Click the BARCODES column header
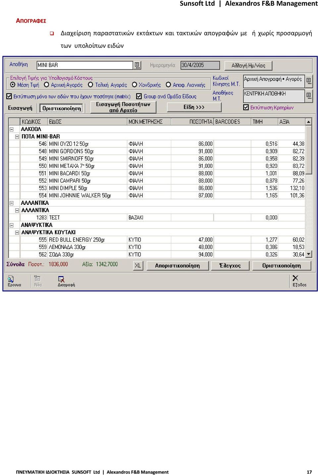The width and height of the screenshot is (318, 475). (x=232, y=122)
